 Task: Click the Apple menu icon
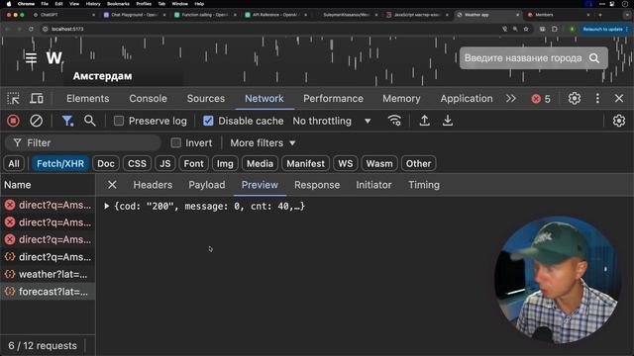[x=9, y=4]
